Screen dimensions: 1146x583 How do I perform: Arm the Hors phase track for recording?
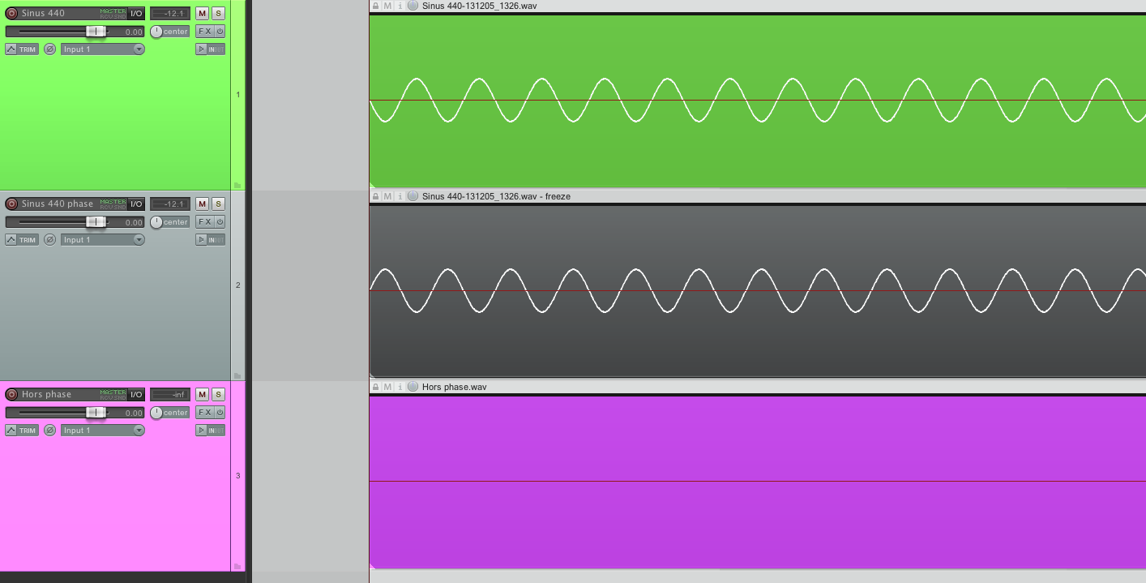[11, 394]
